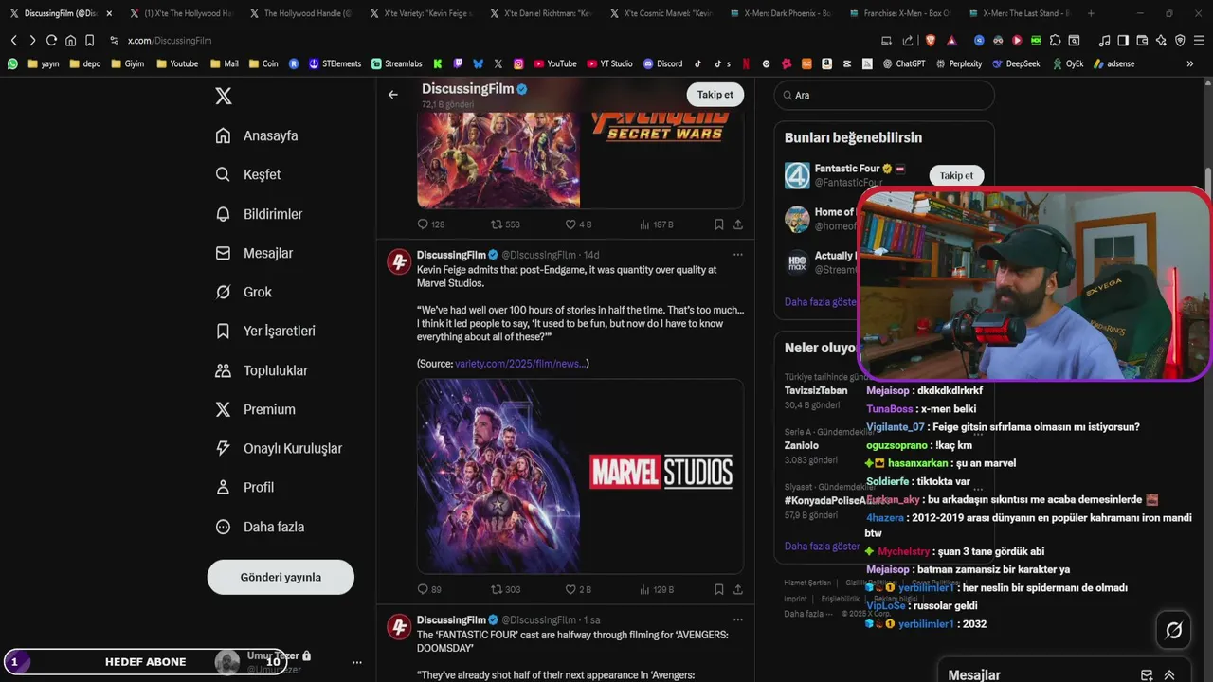Like the Secret Wars post (4 B)
The image size is (1213, 682).
(x=578, y=224)
